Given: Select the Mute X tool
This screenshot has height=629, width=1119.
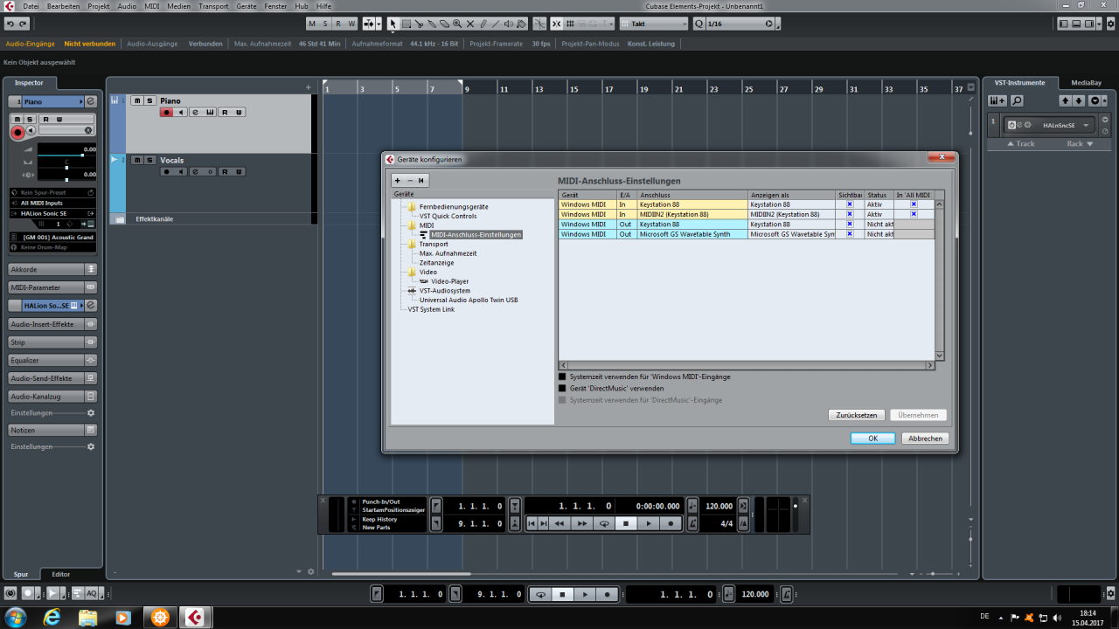Looking at the screenshot, I should point(469,24).
